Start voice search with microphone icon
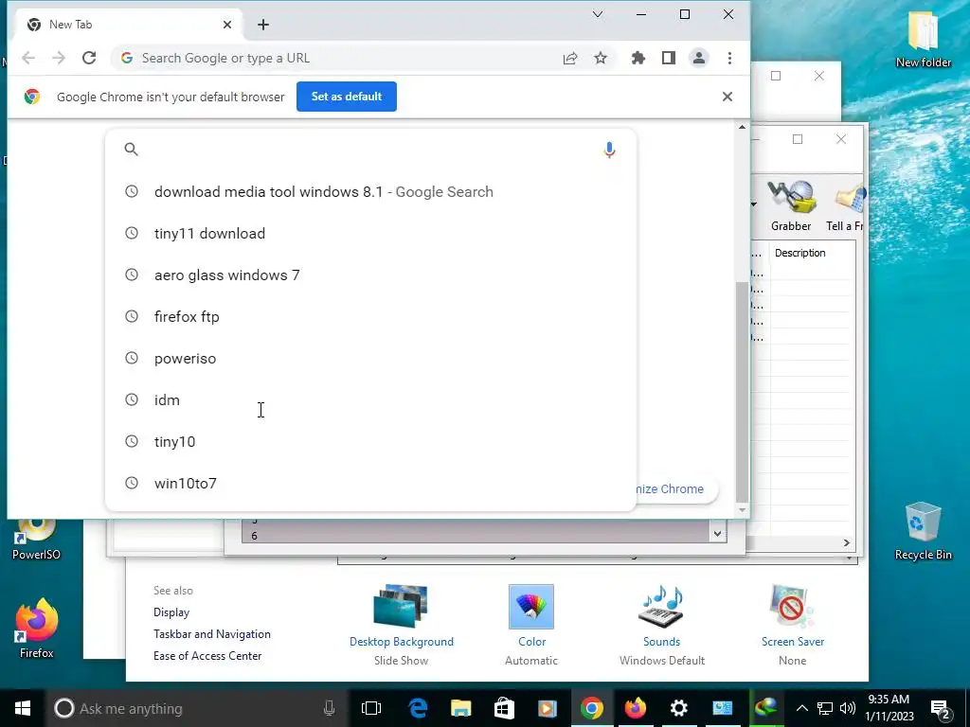This screenshot has height=727, width=970. click(609, 150)
